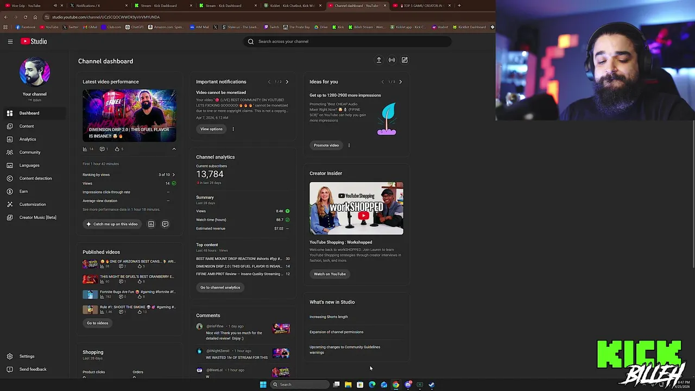Image resolution: width=695 pixels, height=391 pixels.
Task: Reload the page with the refresh icon
Action: coord(25,17)
